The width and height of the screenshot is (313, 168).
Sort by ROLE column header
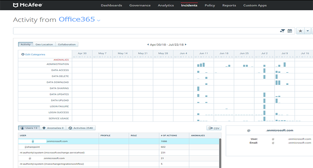tap(134, 136)
